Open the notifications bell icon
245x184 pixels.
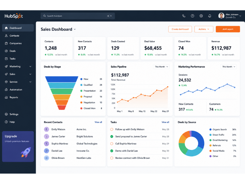(210, 16)
